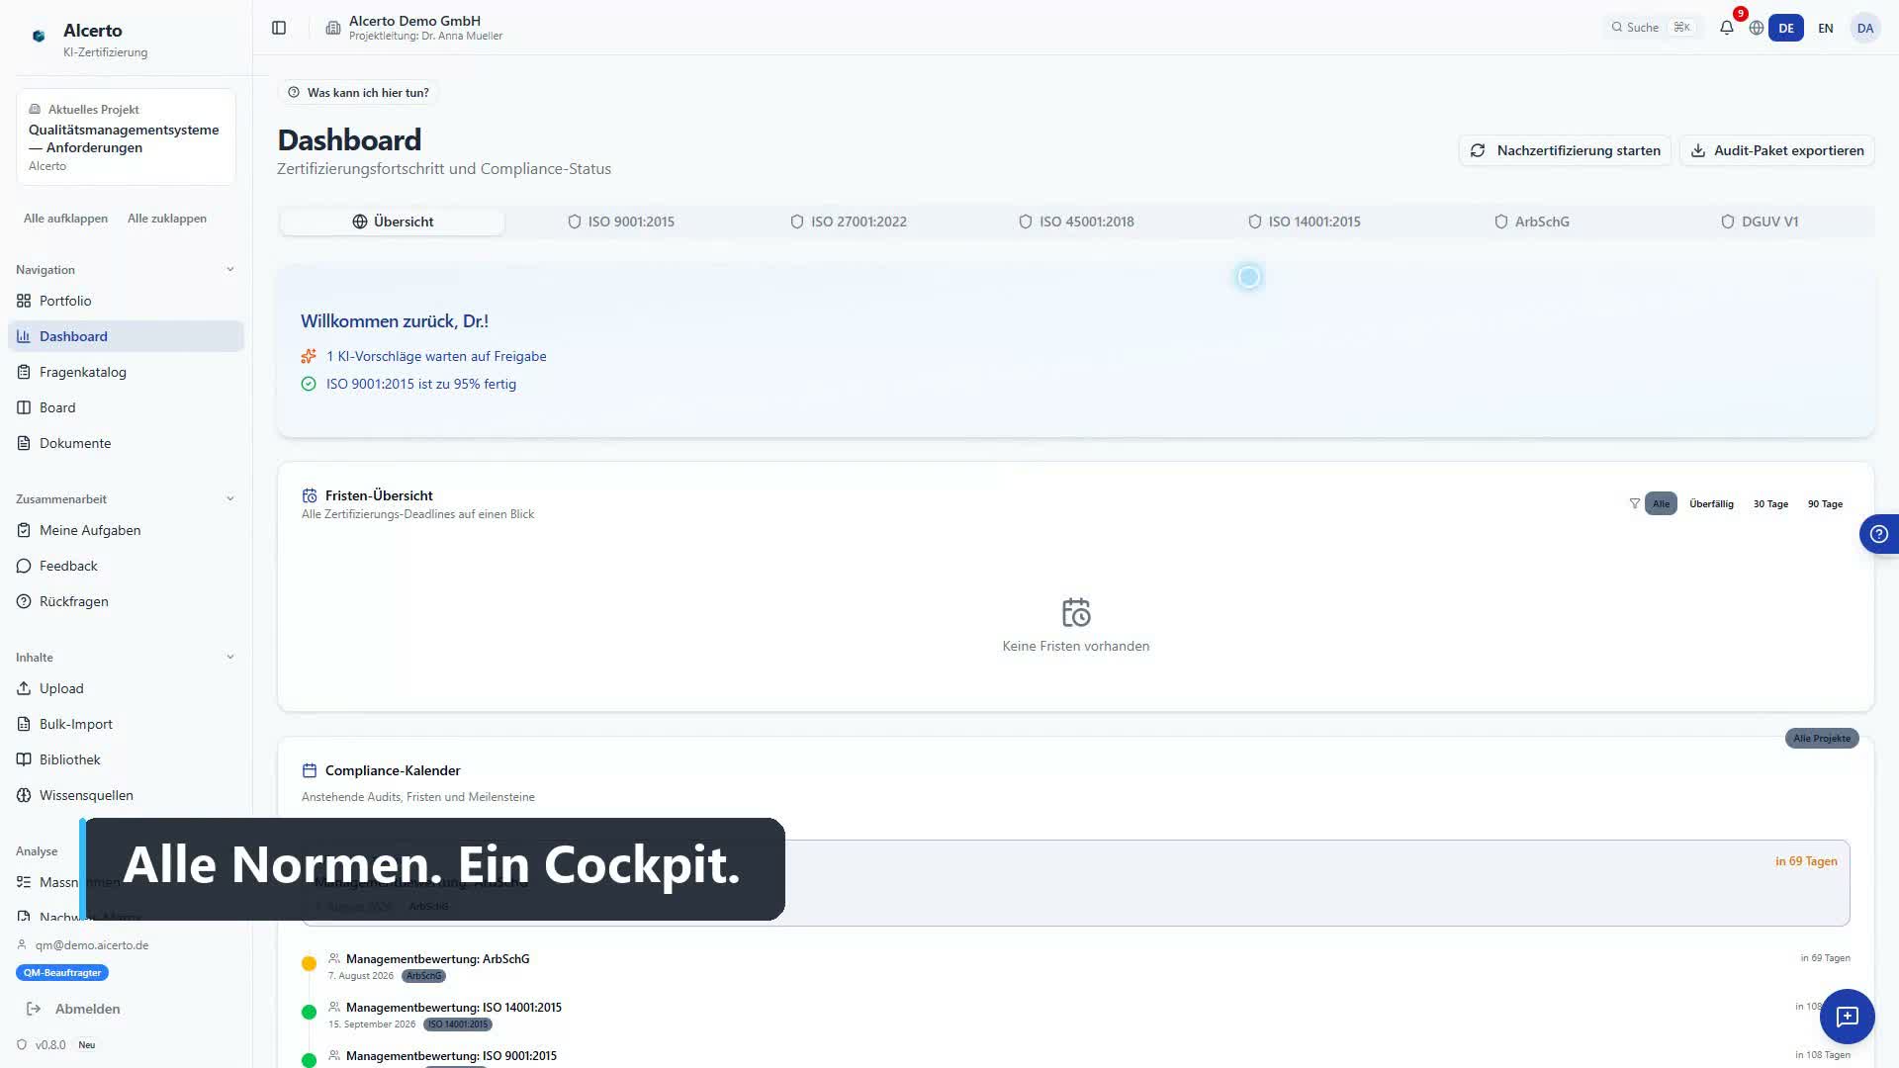Open Managementbewertung: ISO 14001:2015 calendar entry

pos(454,1007)
